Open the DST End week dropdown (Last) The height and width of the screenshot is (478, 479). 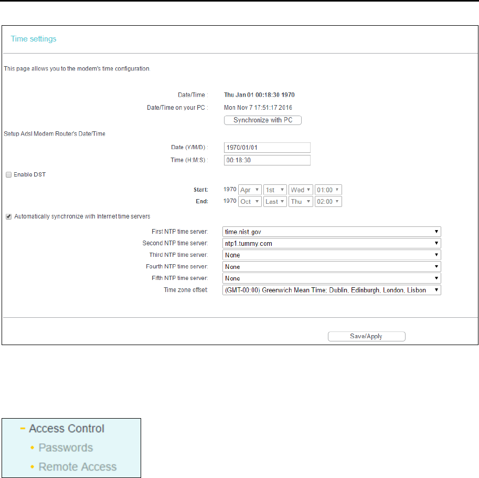275,202
